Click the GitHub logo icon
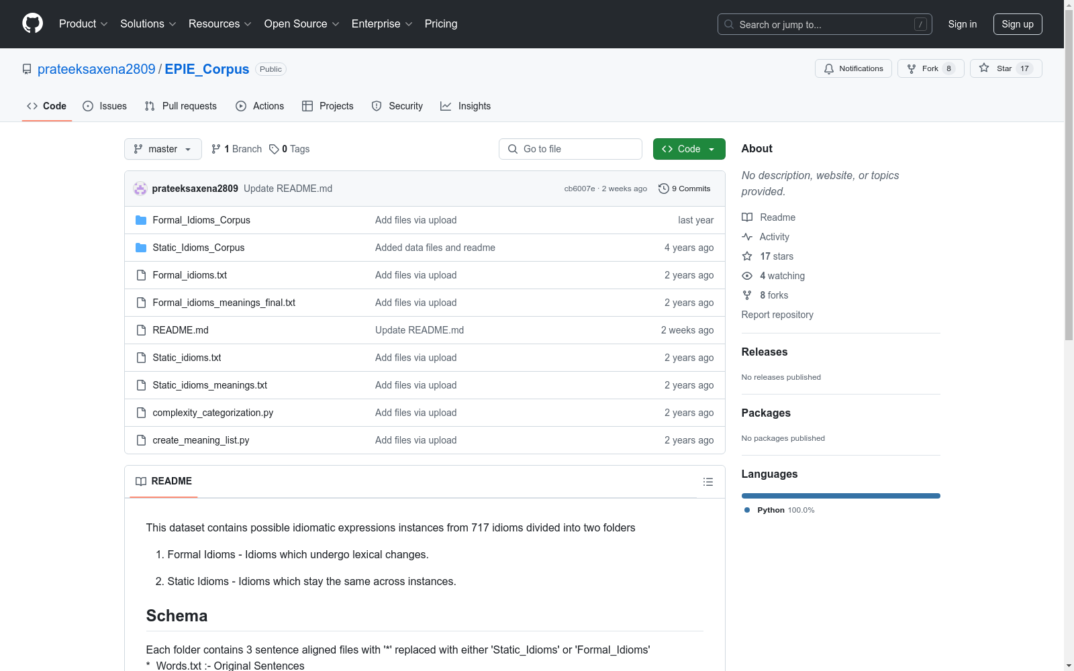This screenshot has height=671, width=1074. coord(32,23)
